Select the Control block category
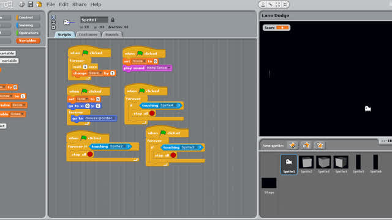The height and width of the screenshot is (220, 392). [28, 18]
